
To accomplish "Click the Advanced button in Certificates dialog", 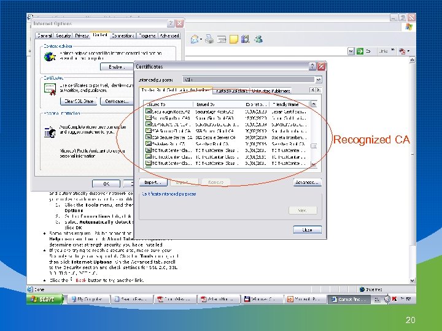I will (307, 183).
